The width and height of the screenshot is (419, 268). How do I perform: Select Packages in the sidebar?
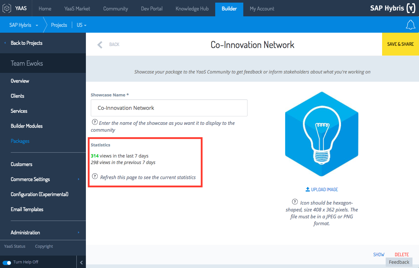(x=20, y=141)
